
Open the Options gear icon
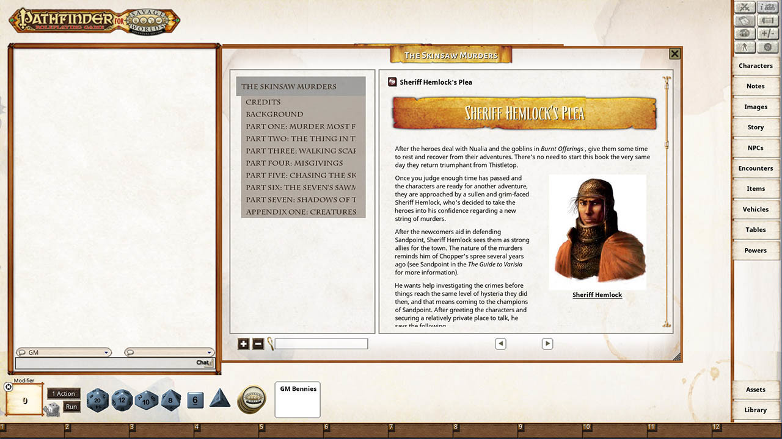[x=767, y=48]
